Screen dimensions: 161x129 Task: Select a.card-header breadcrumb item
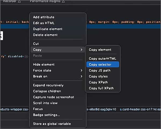140,109
